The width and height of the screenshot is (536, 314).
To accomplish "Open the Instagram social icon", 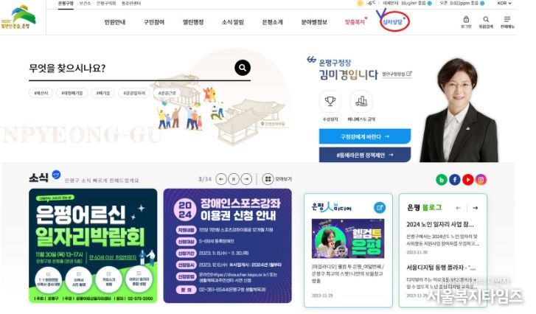I will pos(481,180).
